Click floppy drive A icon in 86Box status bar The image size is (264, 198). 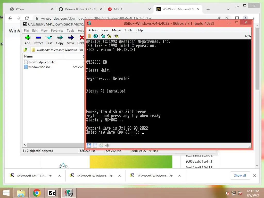pos(89,145)
